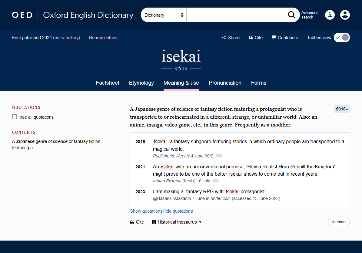This screenshot has height=253, width=362.
Task: Open the Dictionary search type dropdown
Action: click(x=164, y=15)
